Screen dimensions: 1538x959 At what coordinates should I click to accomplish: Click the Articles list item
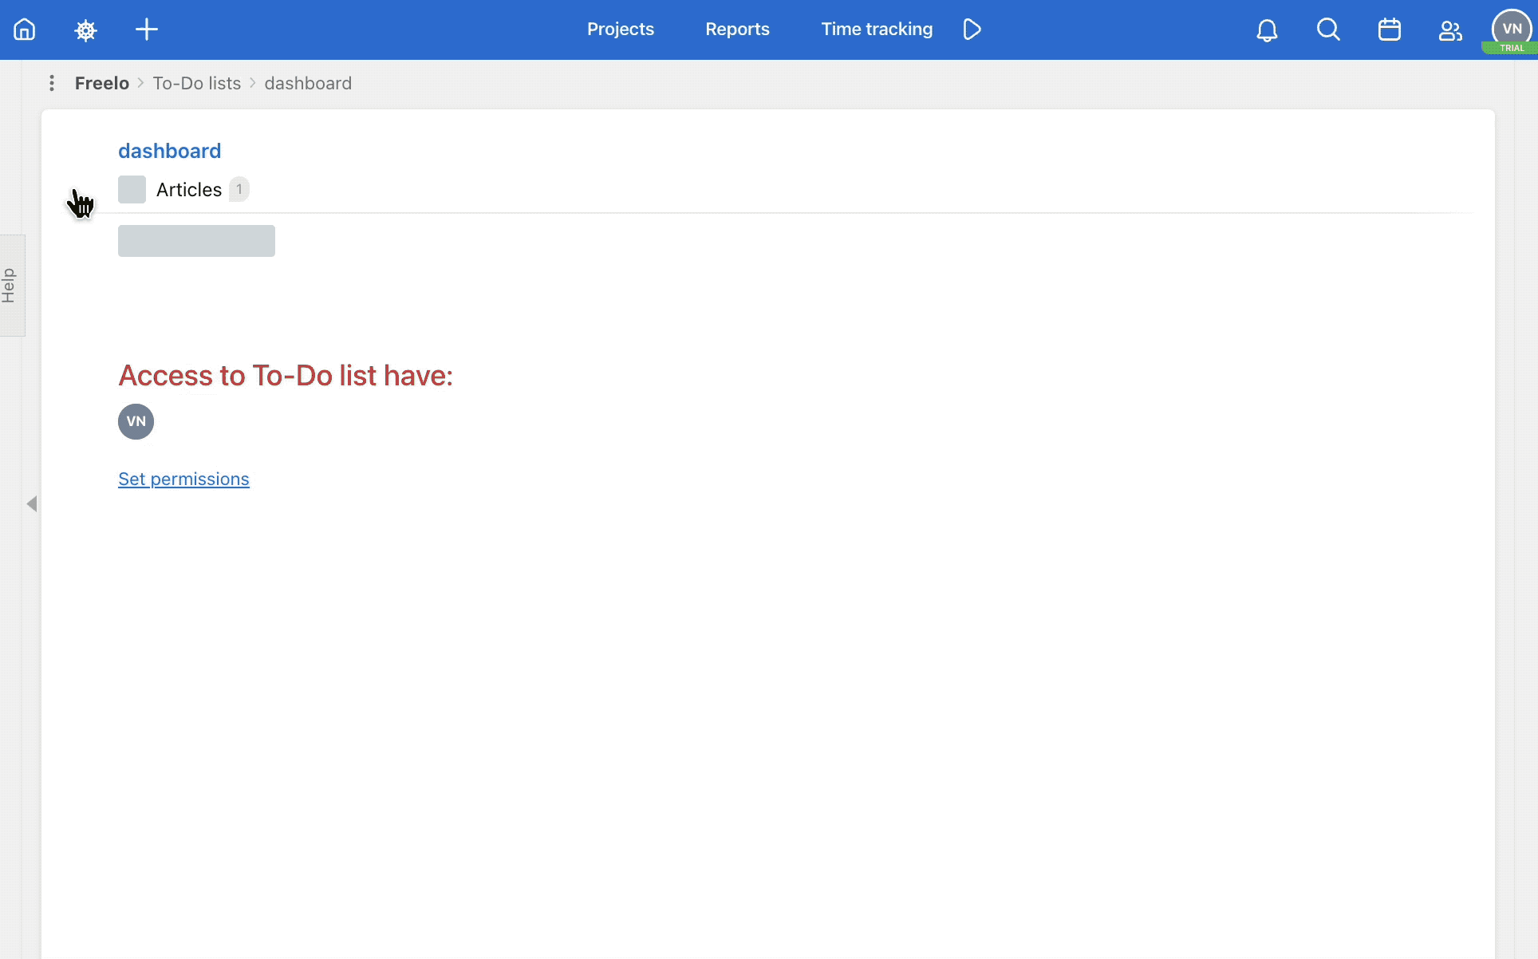[x=187, y=187]
